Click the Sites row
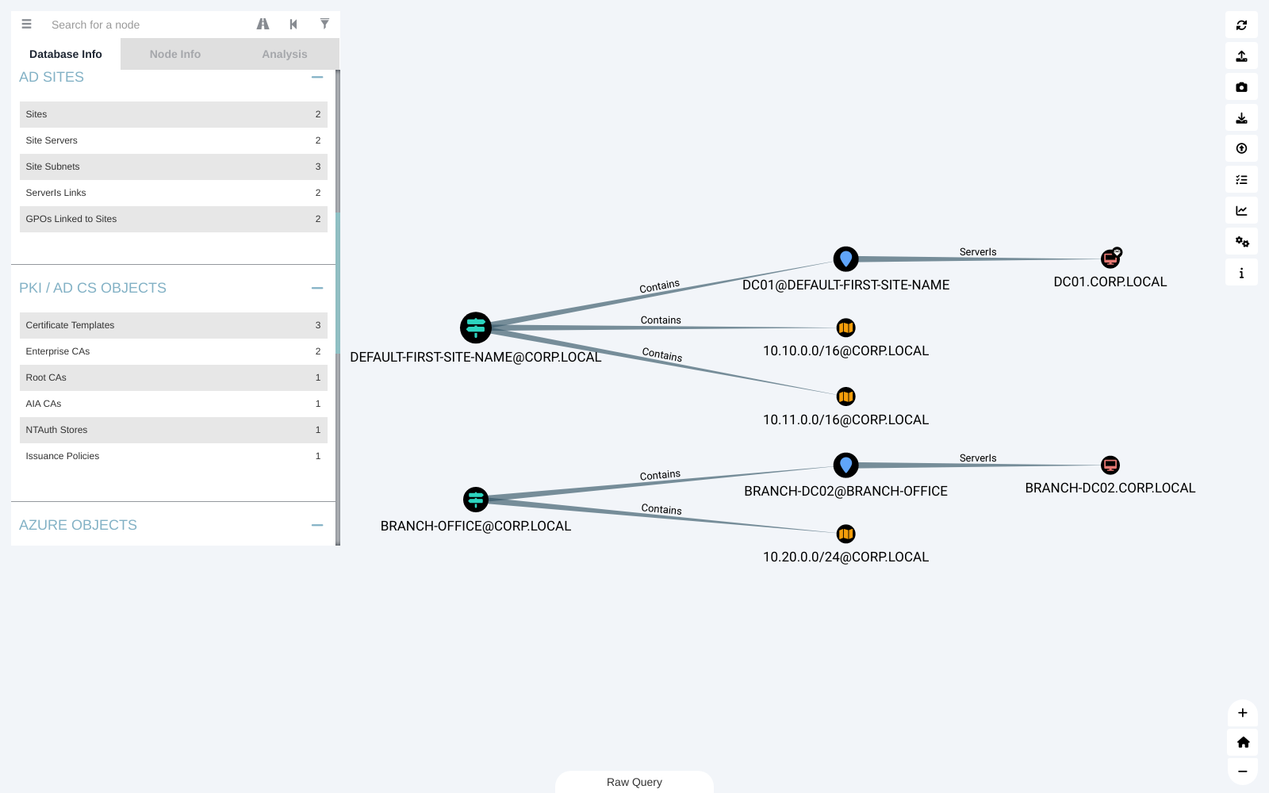 click(174, 114)
